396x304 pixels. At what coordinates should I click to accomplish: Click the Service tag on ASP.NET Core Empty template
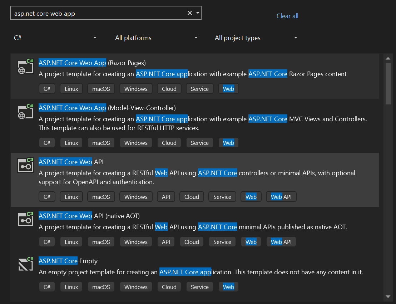200,287
